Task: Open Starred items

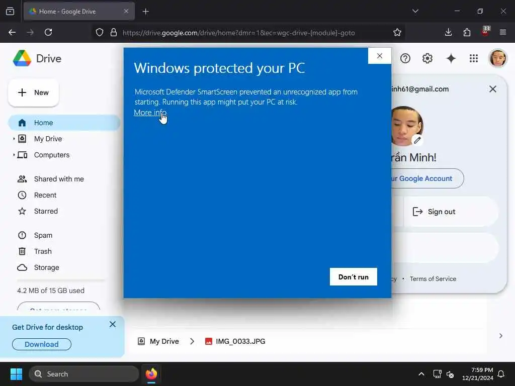Action: coord(46,211)
